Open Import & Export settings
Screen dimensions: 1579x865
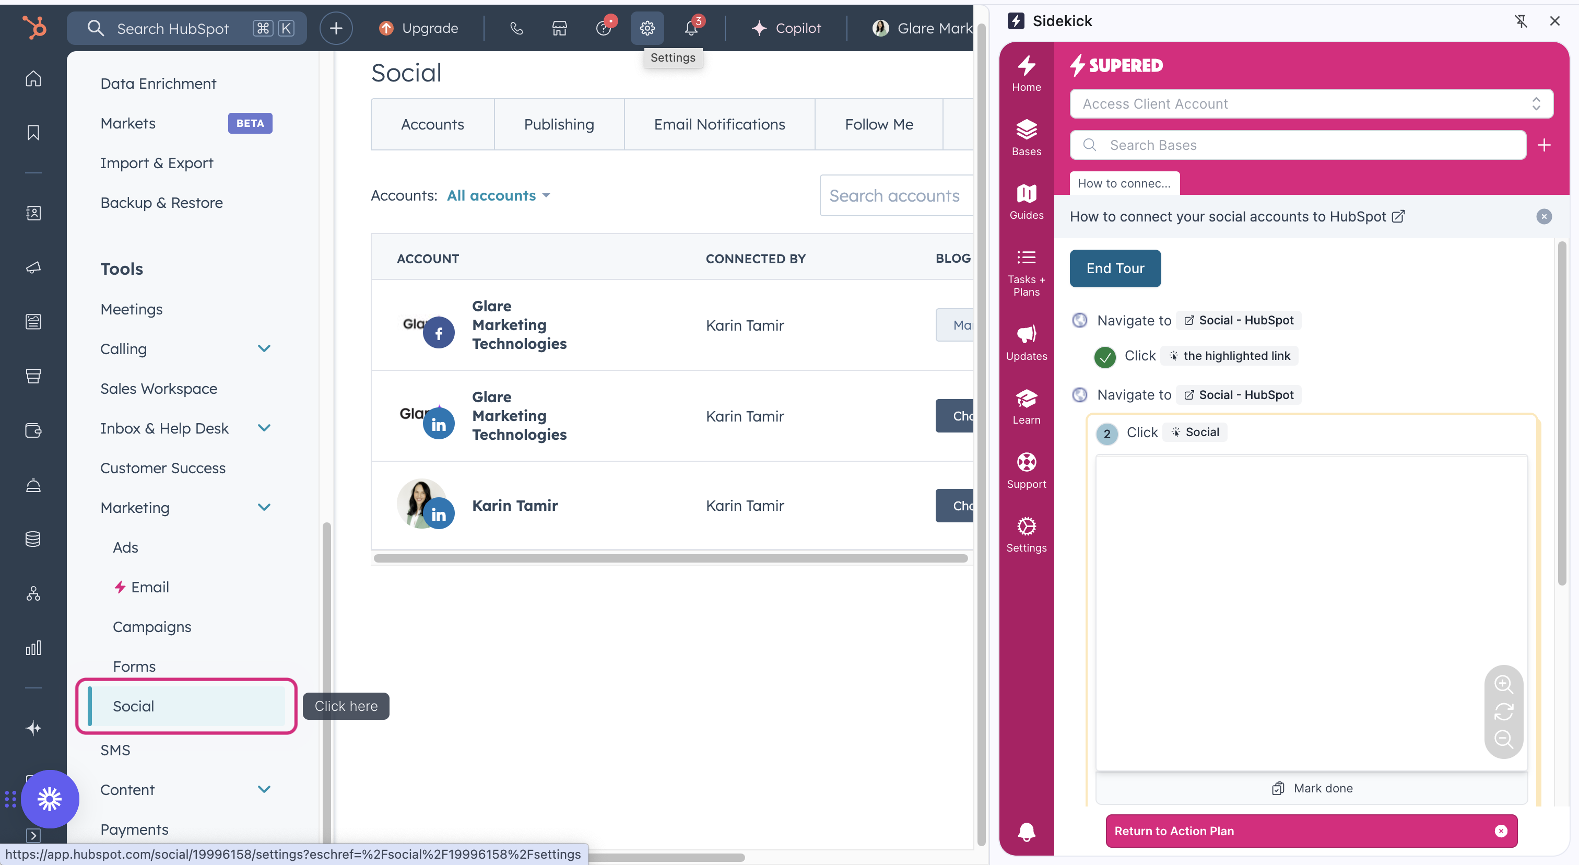point(156,163)
